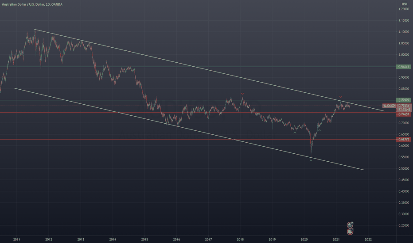Select the red 0.62772 price level label
The height and width of the screenshot is (243, 413).
click(404, 140)
